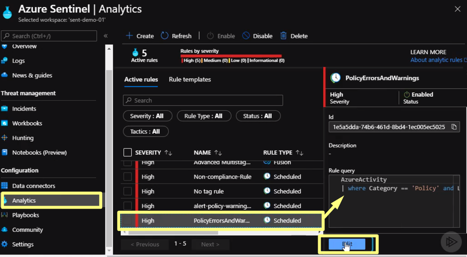
Task: Open the Status : All filter
Action: (258, 116)
